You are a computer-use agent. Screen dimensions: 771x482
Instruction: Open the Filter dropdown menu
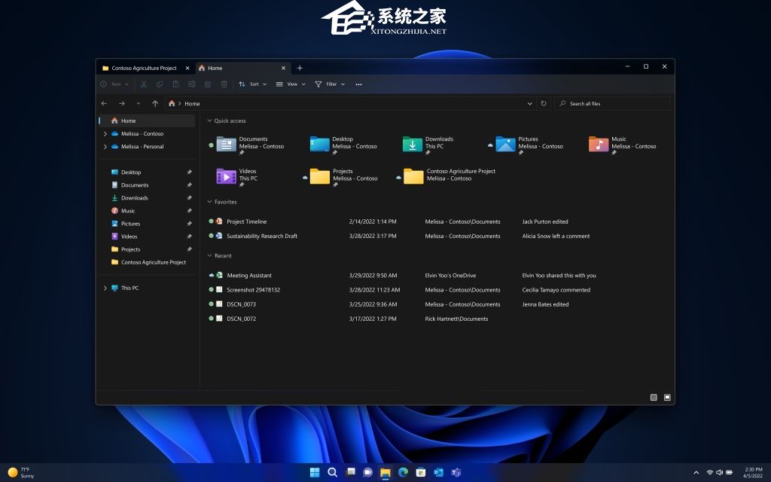[x=330, y=84]
